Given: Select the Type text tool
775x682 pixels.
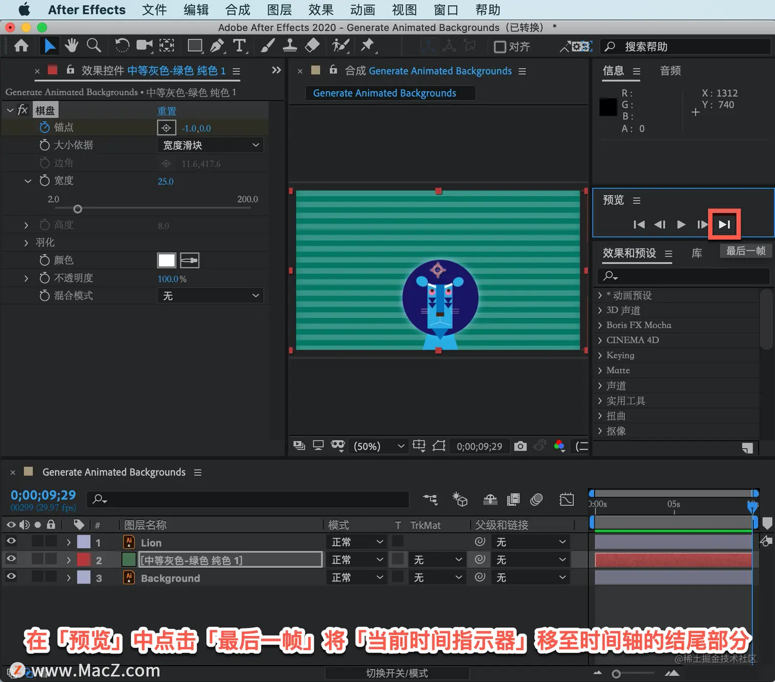Looking at the screenshot, I should pos(239,46).
